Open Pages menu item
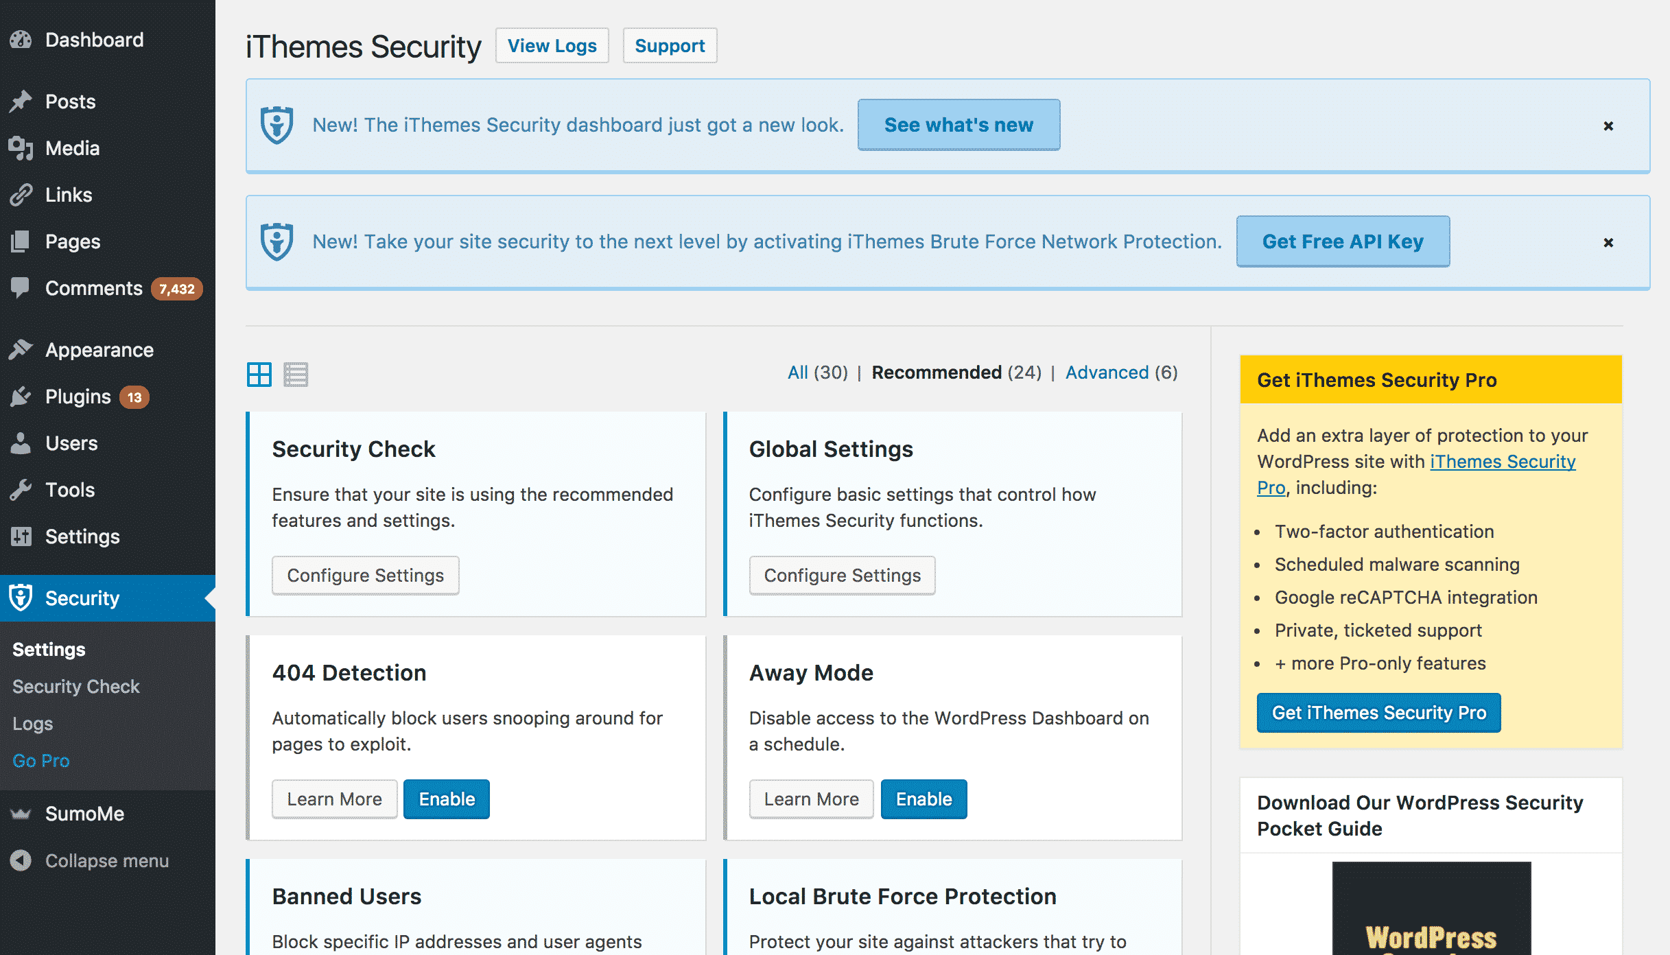 (x=73, y=241)
